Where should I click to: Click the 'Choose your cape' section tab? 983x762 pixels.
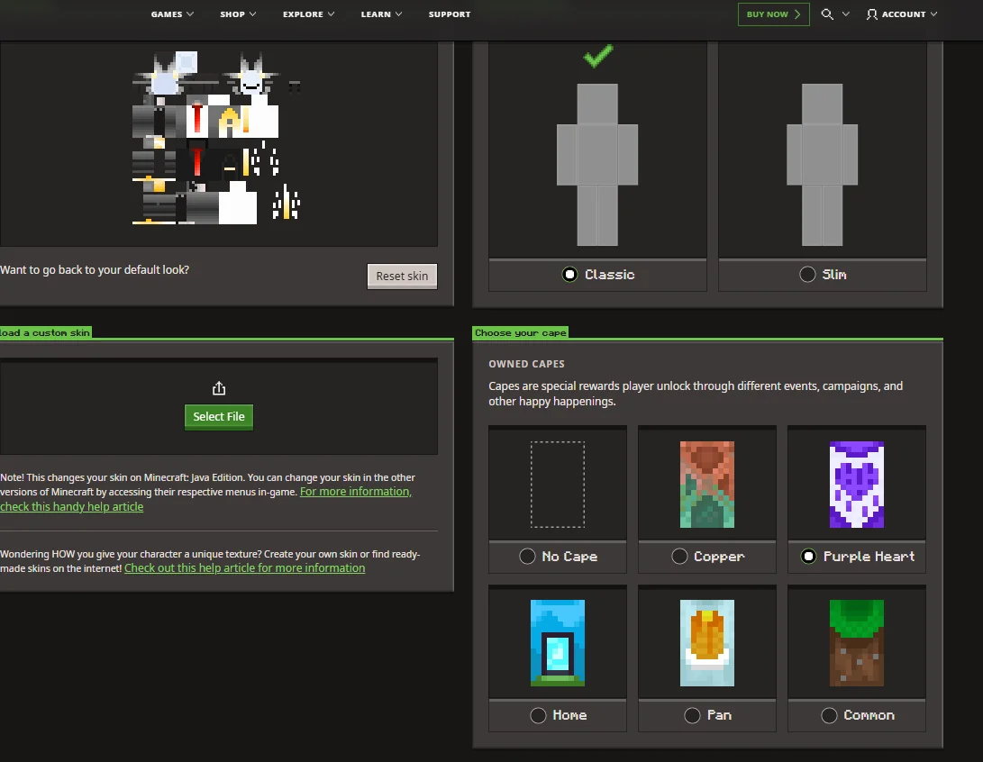coord(521,332)
